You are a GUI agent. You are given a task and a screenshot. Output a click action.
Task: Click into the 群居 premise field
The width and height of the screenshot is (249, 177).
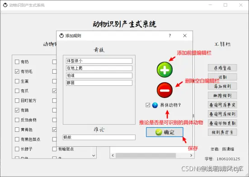[x=99, y=83]
